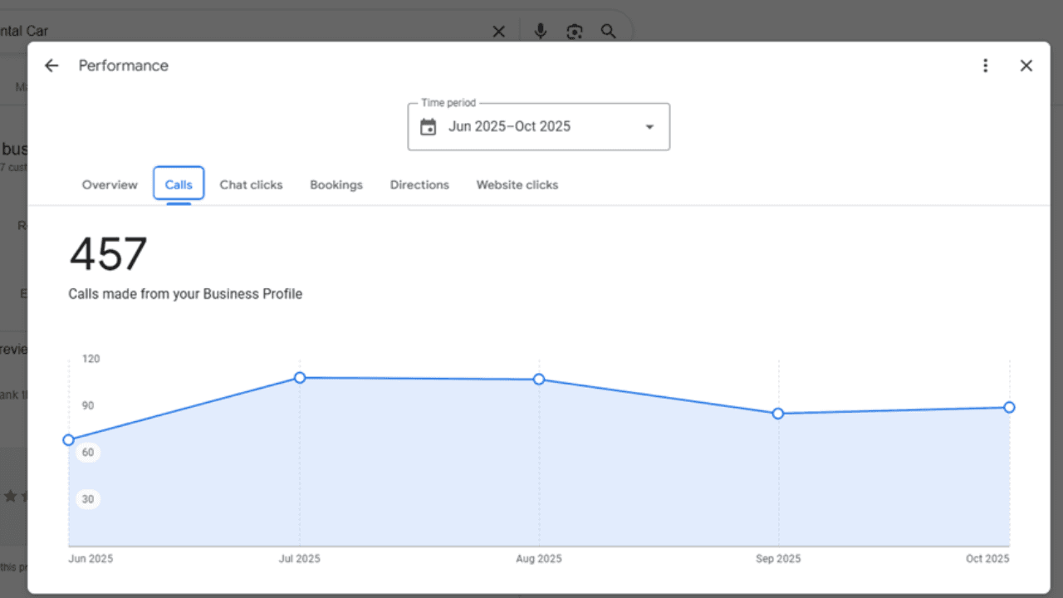Switch to the Overview tab
1063x598 pixels.
[x=109, y=184]
